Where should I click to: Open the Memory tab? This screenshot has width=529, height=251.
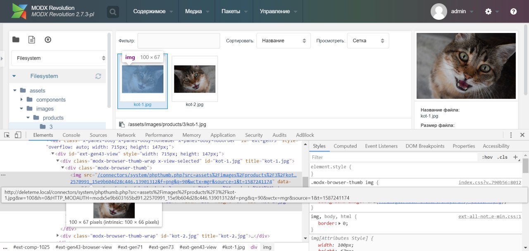click(192, 135)
